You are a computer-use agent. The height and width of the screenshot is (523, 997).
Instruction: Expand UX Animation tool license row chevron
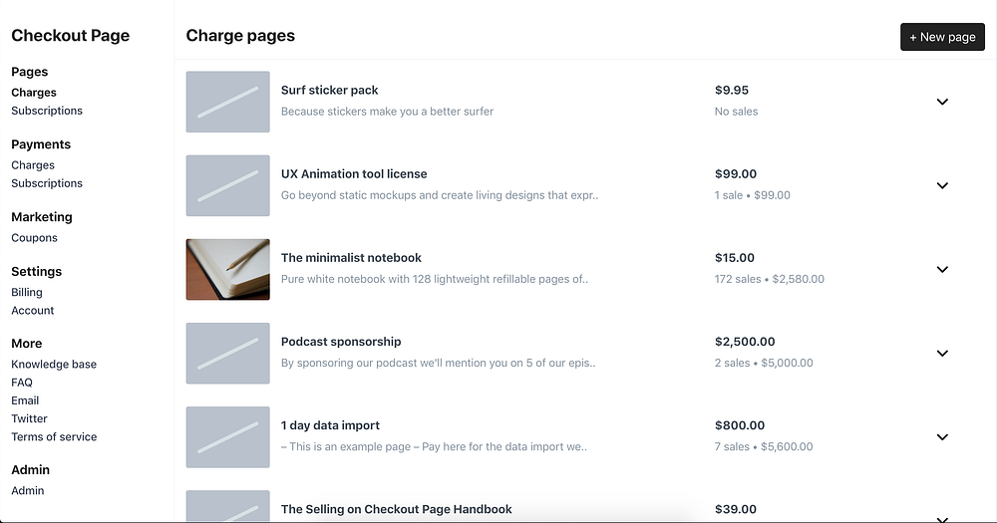tap(942, 185)
